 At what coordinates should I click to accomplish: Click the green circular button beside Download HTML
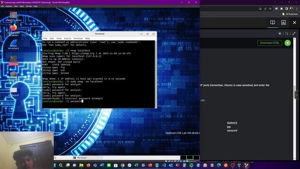tap(287, 43)
